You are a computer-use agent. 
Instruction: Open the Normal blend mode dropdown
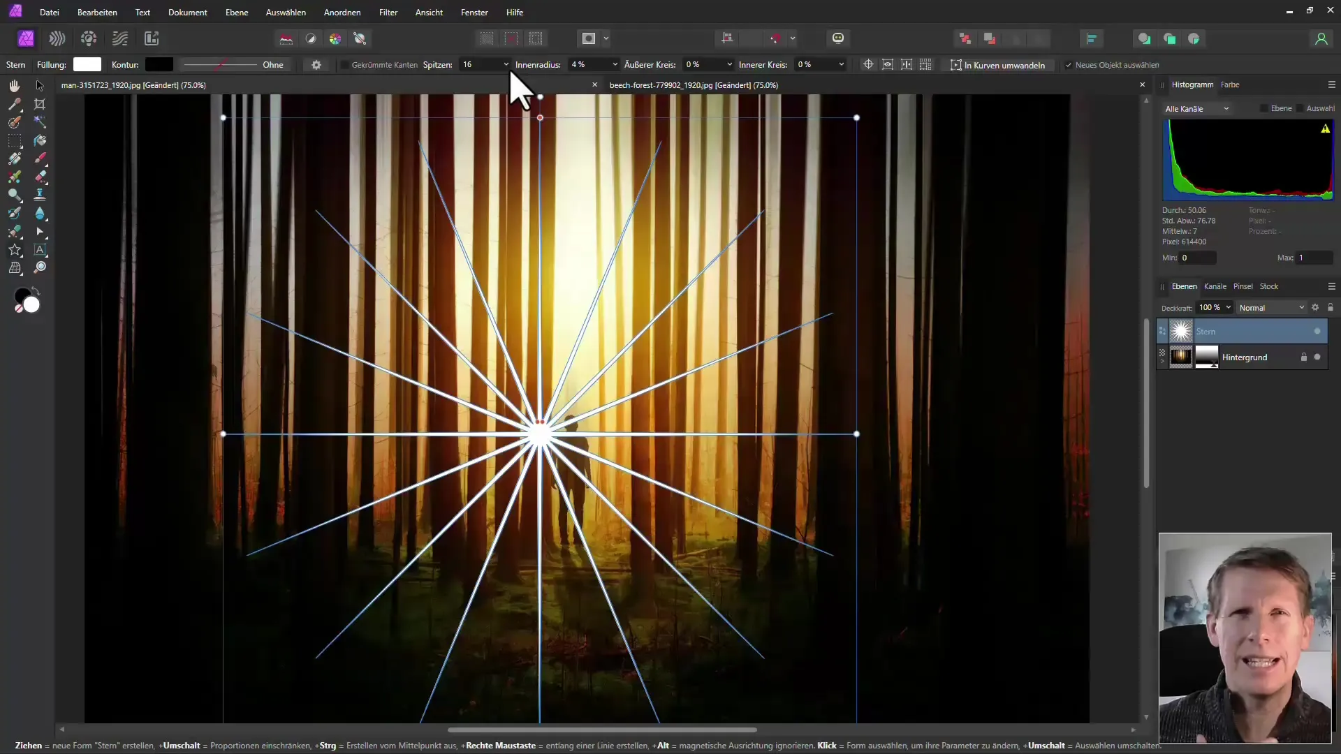(x=1271, y=308)
